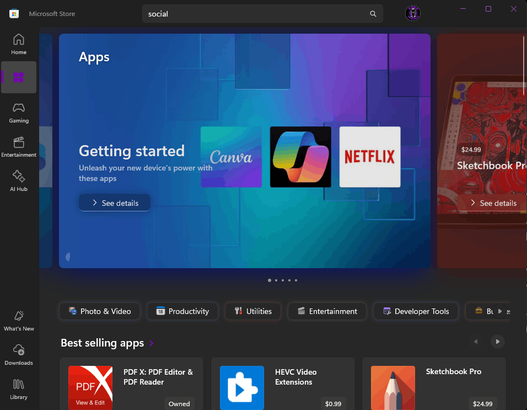
Task: Click the Getting started headline
Action: coord(132,151)
